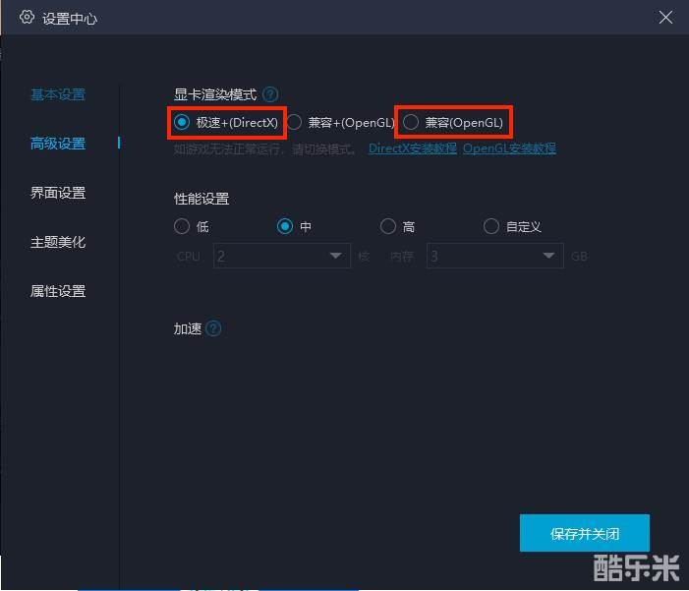Open the 基本设置 tab

58,94
